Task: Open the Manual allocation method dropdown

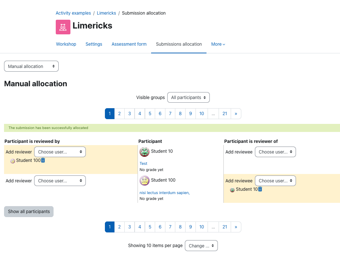Action: point(31,66)
